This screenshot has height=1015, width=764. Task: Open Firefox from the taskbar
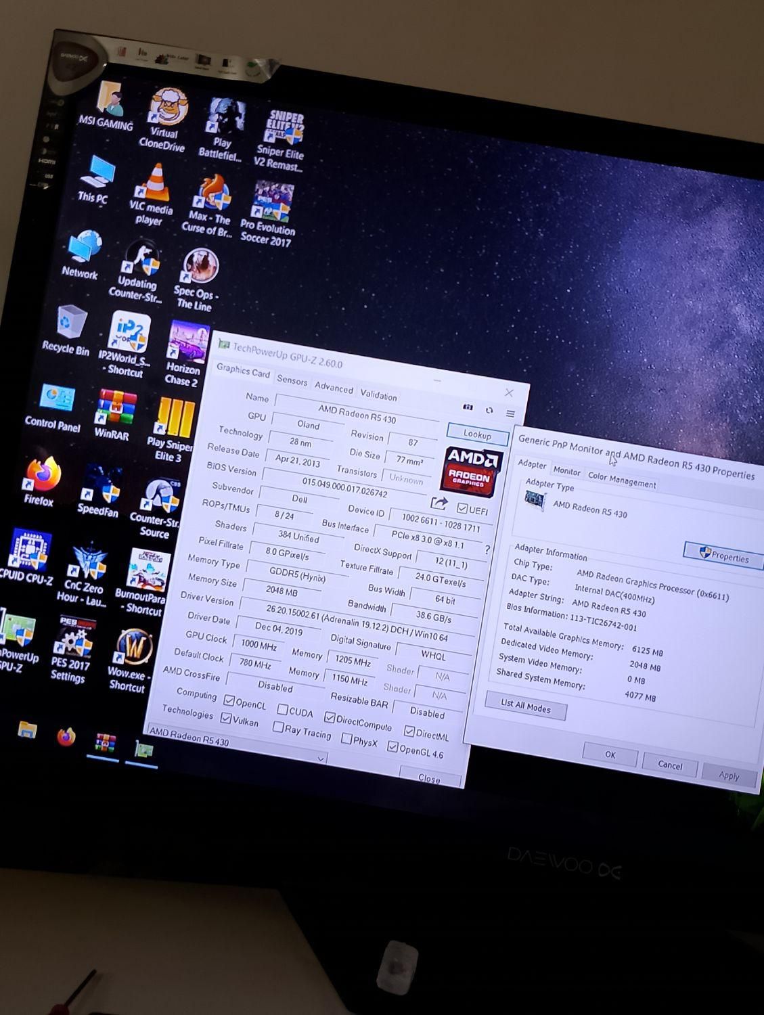66,736
